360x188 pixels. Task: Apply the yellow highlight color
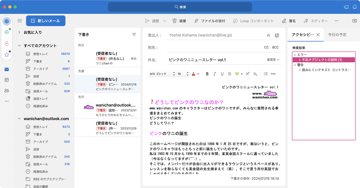coord(237,74)
